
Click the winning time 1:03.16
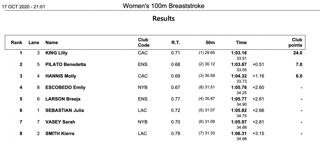pos(239,53)
